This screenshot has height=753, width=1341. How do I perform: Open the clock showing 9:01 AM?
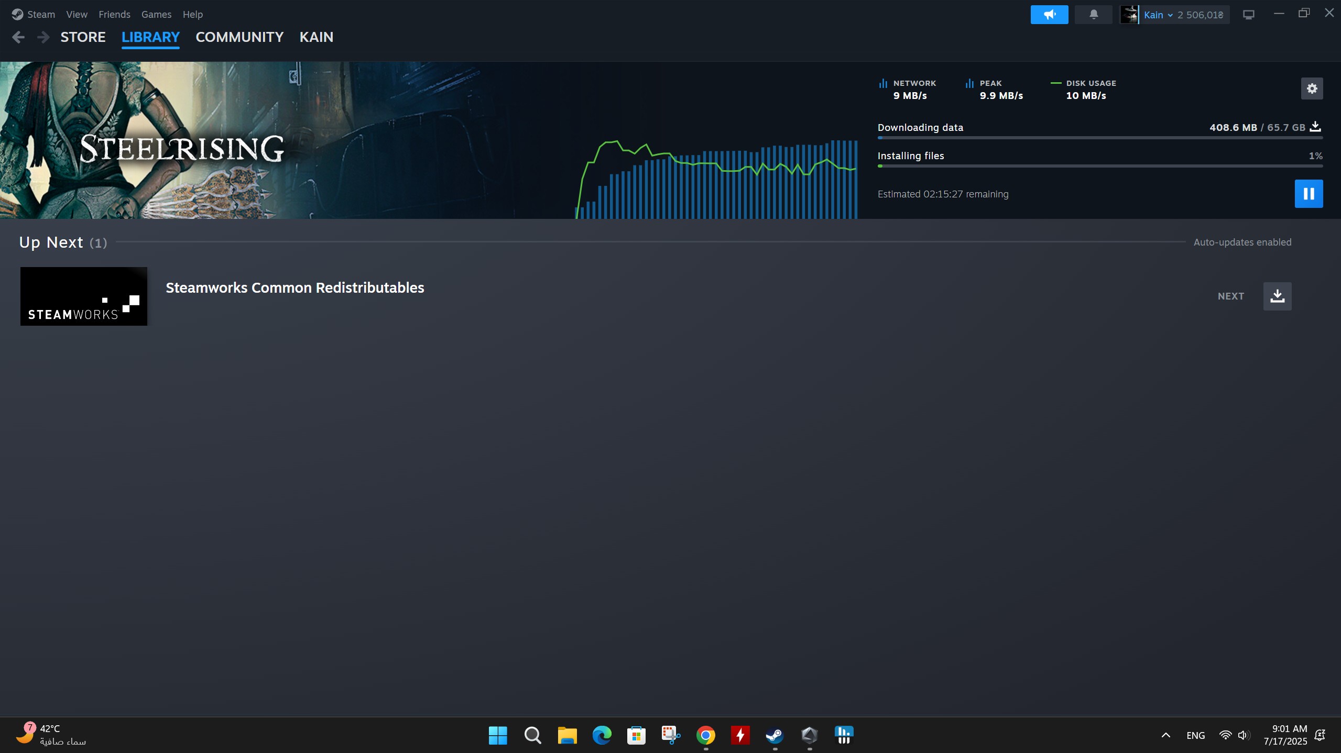[x=1285, y=735]
